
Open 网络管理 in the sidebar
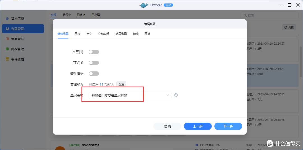[x=23, y=49]
